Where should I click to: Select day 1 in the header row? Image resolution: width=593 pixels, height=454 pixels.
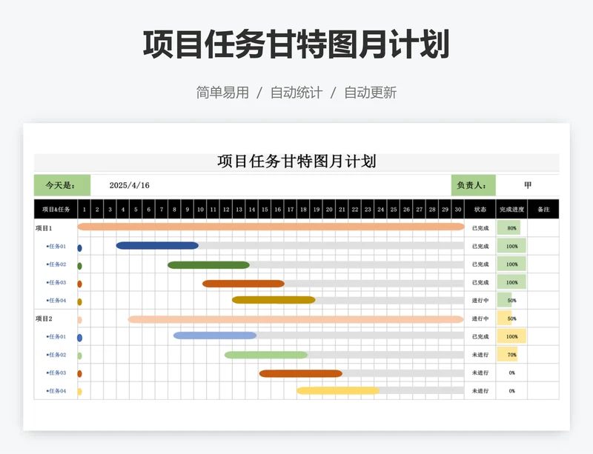[x=85, y=209]
